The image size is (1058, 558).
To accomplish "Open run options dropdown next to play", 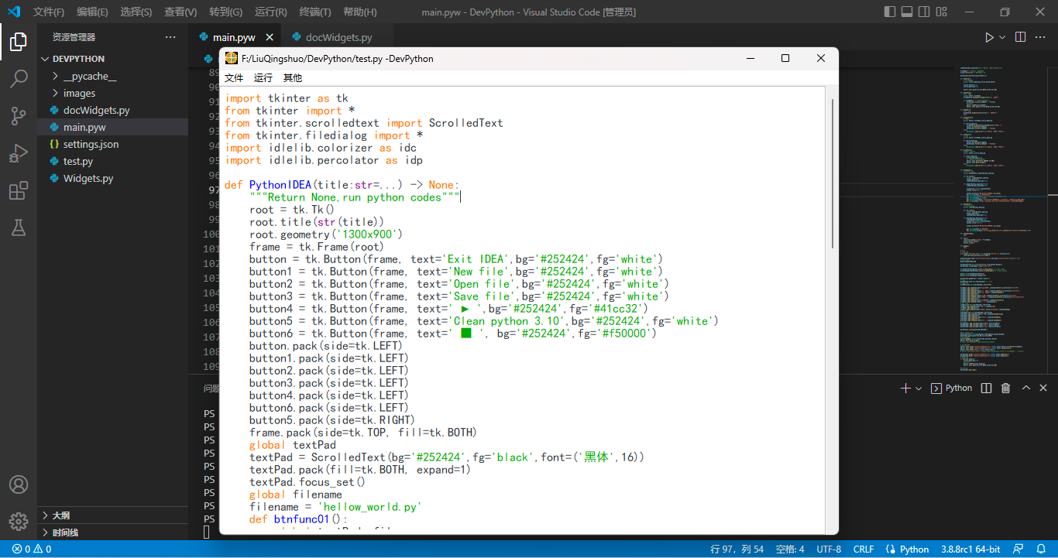I will point(1002,37).
